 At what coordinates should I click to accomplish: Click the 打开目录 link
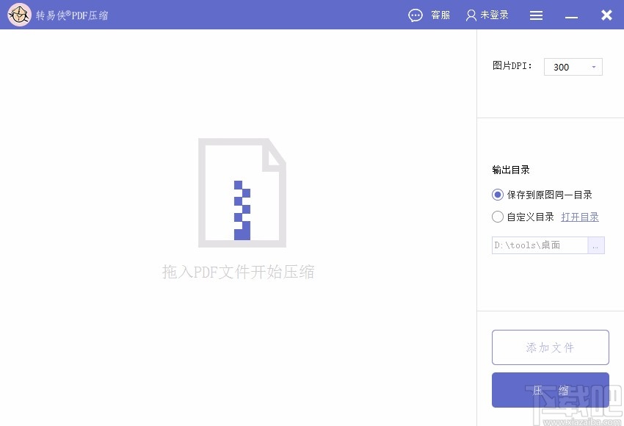[x=580, y=217]
